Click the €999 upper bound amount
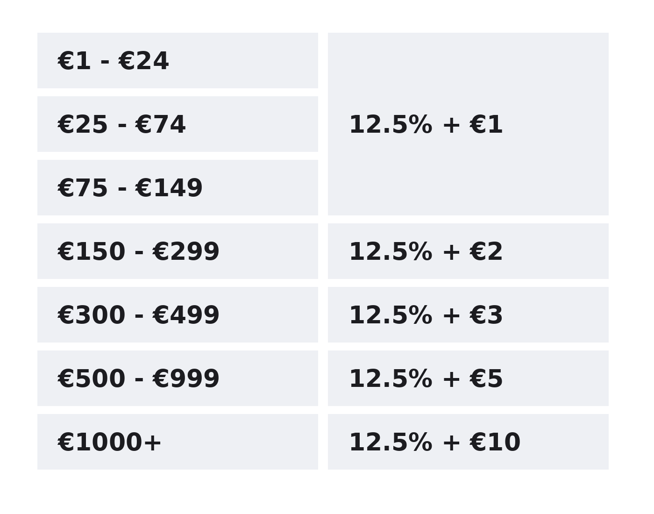The height and width of the screenshot is (514, 654). (186, 379)
